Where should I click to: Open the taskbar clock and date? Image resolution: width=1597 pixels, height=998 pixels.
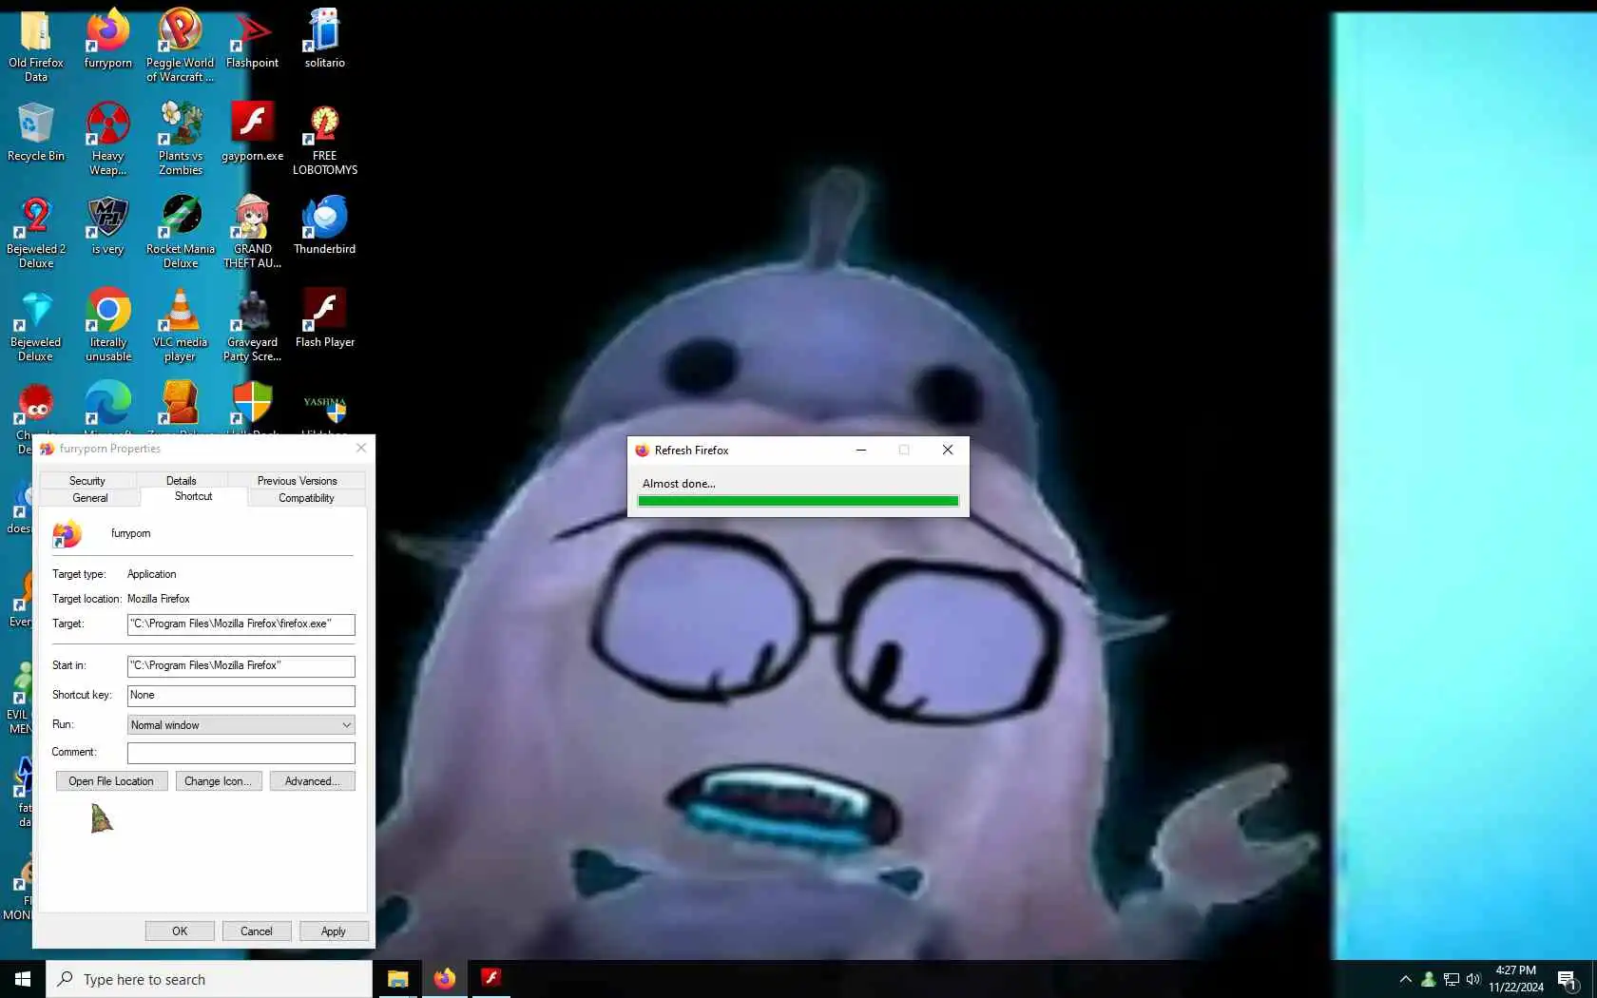1516,979
